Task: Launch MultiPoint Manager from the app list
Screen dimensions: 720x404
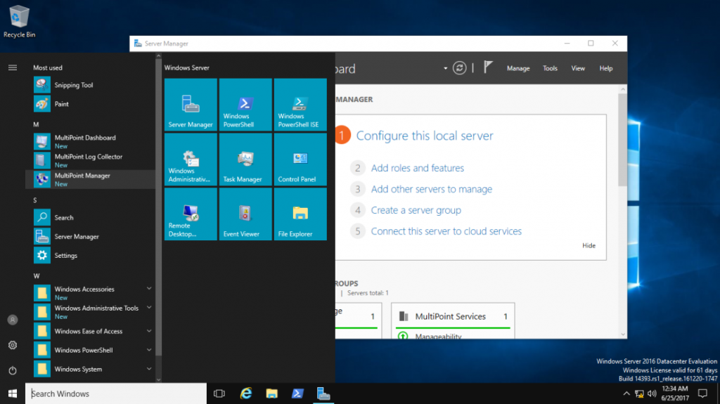Action: (x=91, y=179)
